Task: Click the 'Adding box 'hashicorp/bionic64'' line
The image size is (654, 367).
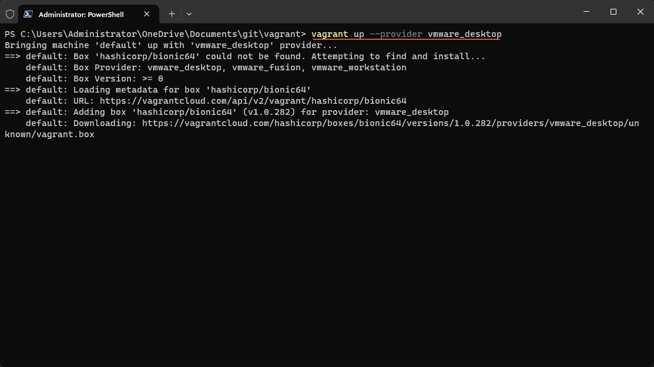Action: click(x=226, y=112)
